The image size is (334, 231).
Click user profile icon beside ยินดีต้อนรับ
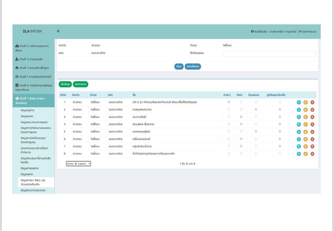tap(252, 31)
